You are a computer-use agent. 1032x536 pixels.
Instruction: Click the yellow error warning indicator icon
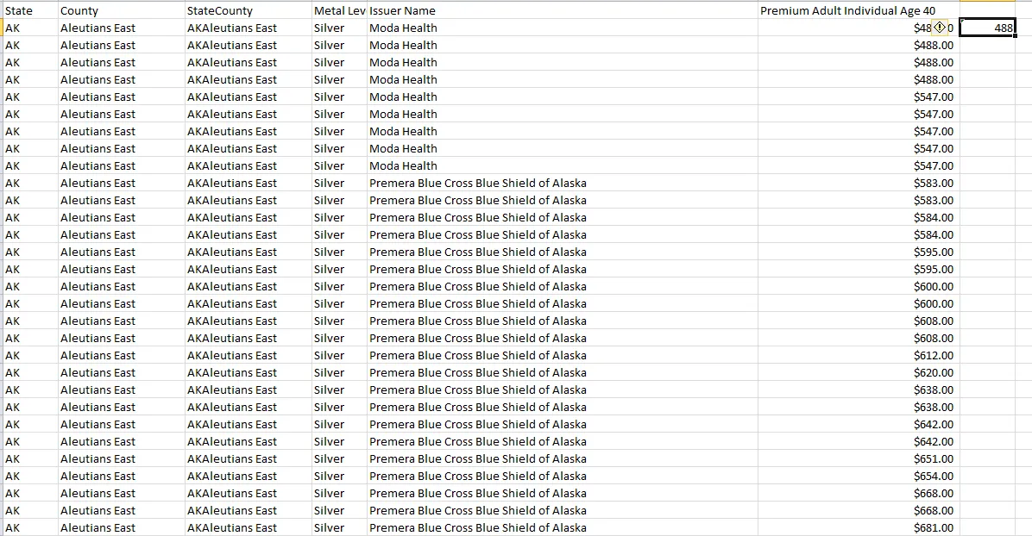click(x=941, y=28)
